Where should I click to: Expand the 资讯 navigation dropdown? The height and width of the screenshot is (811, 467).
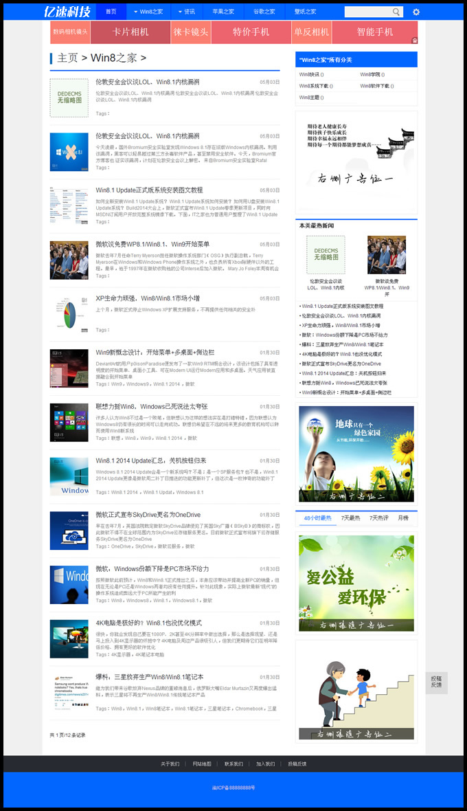[187, 12]
